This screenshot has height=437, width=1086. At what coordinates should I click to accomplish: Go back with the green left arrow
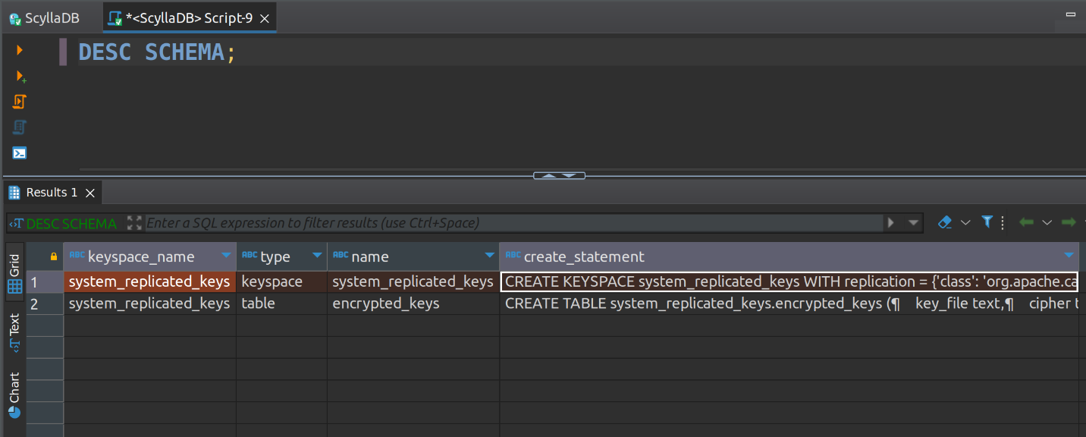(1026, 222)
